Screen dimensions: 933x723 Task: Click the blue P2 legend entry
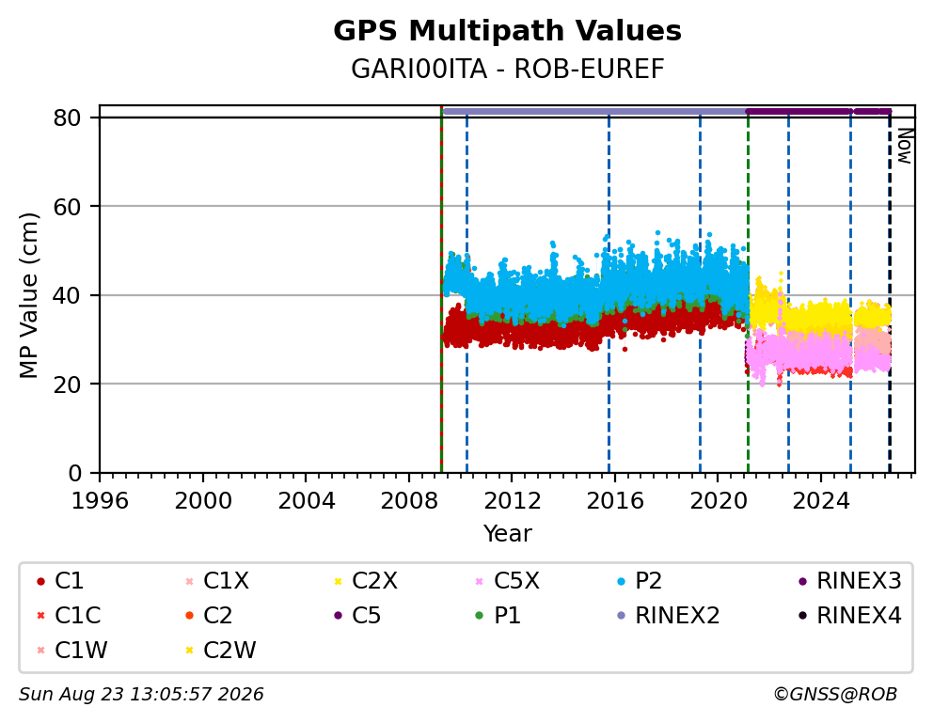(640, 581)
